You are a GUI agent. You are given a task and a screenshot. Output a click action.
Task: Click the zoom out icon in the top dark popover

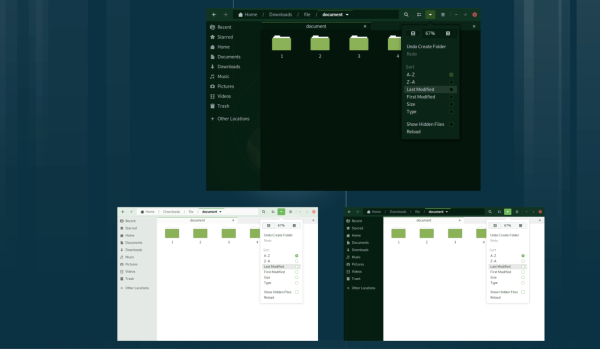[x=413, y=33]
